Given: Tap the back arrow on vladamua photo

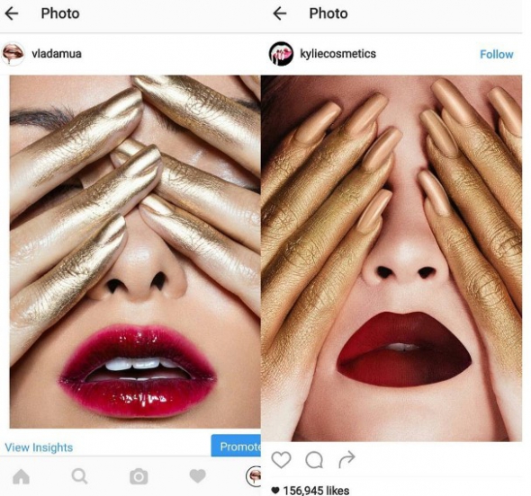Looking at the screenshot, I should [x=12, y=13].
